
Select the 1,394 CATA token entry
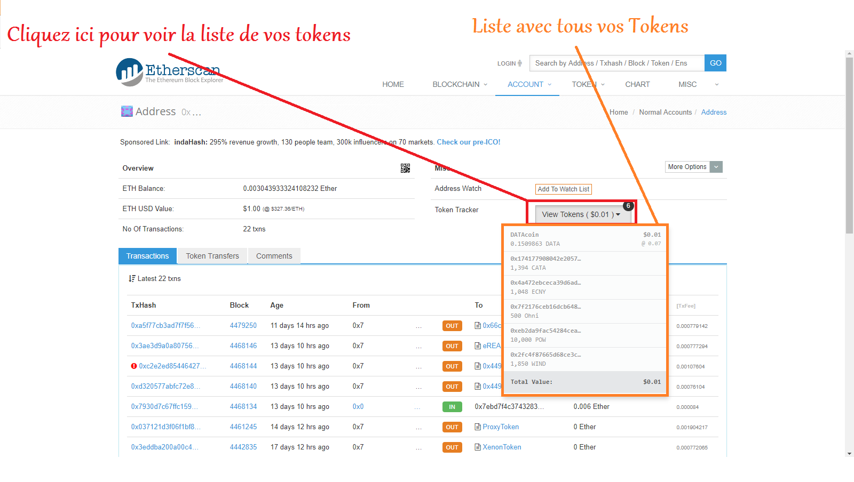[586, 263]
